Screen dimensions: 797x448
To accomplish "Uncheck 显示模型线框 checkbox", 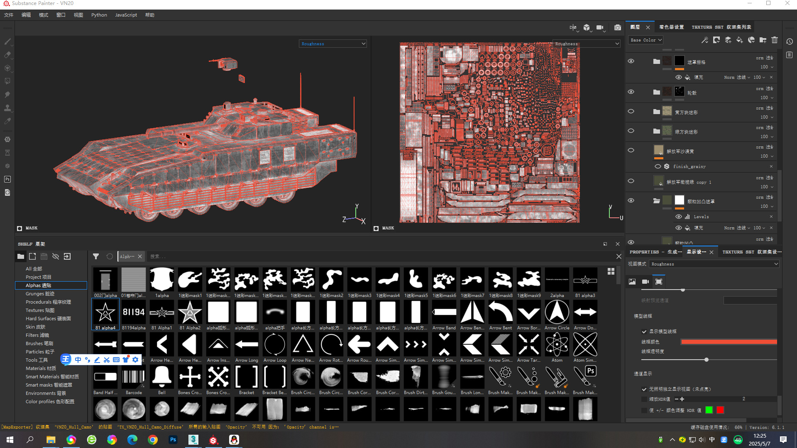I will tap(644, 331).
